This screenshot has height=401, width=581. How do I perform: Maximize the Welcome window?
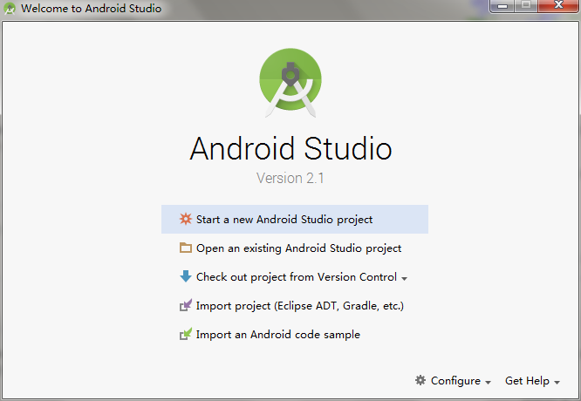click(526, 6)
